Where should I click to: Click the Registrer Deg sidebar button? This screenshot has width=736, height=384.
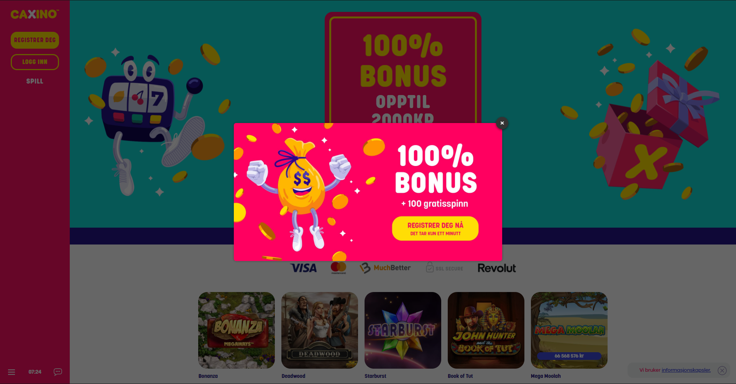coord(35,40)
